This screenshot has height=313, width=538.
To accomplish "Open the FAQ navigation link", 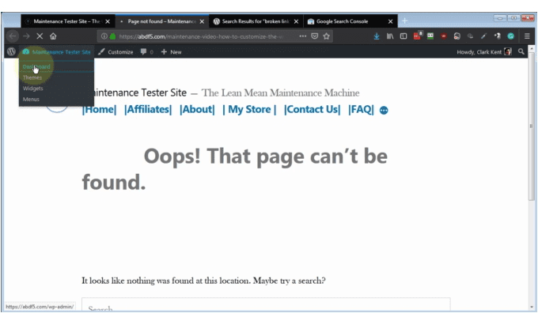I will (x=361, y=109).
